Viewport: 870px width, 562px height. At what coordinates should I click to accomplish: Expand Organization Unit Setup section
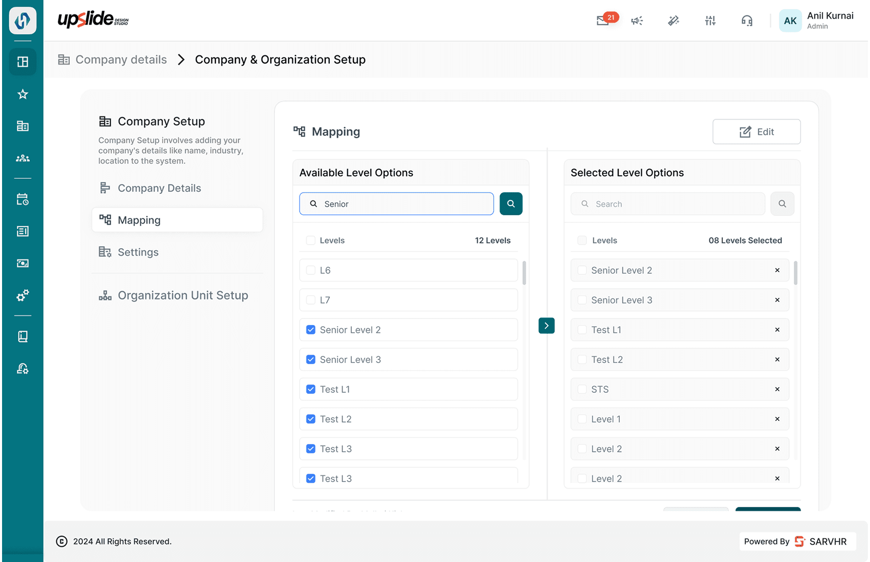coord(183,295)
